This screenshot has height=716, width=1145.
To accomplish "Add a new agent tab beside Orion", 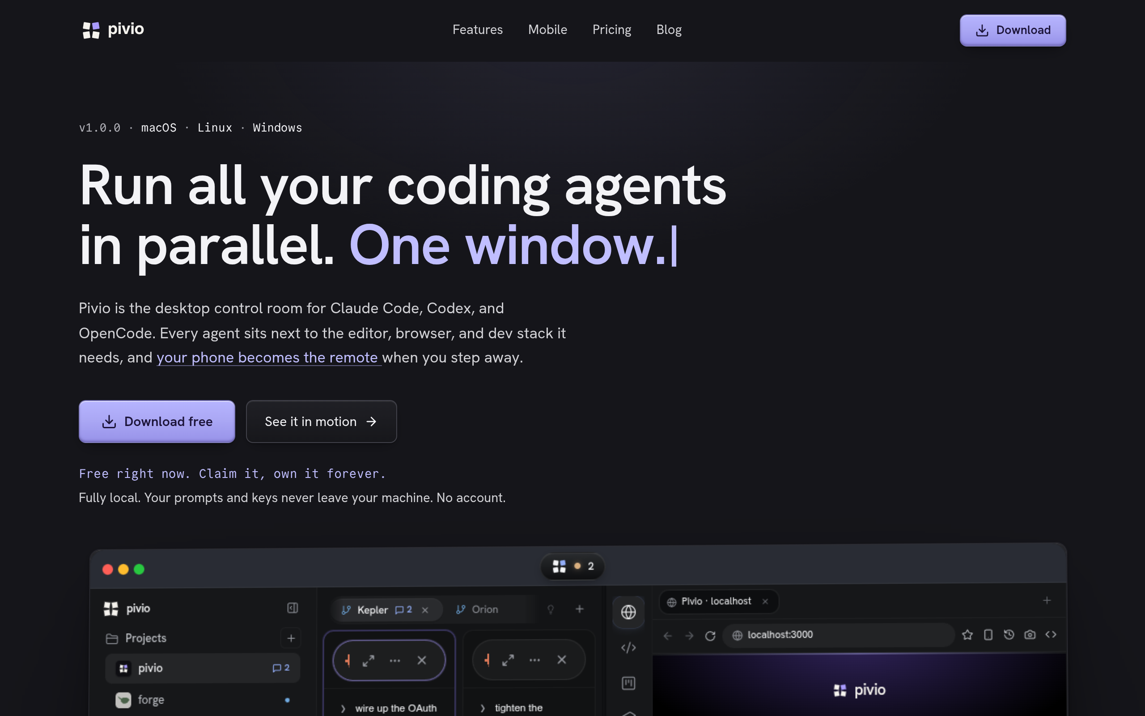I will (580, 609).
